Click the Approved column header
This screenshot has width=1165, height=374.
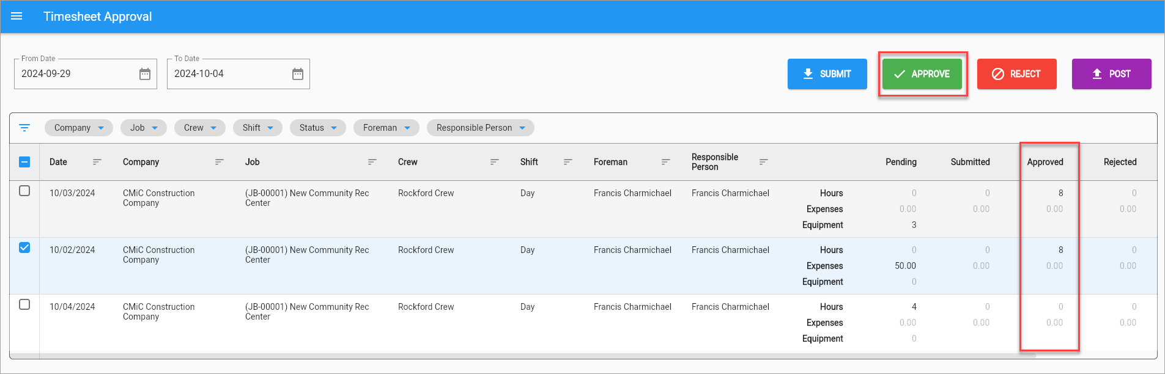coord(1045,162)
